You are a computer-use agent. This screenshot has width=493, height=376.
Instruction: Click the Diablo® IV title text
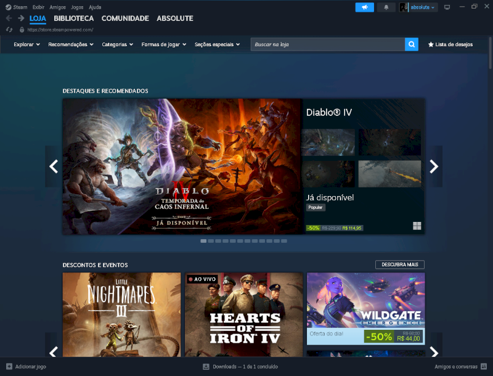pyautogui.click(x=329, y=112)
